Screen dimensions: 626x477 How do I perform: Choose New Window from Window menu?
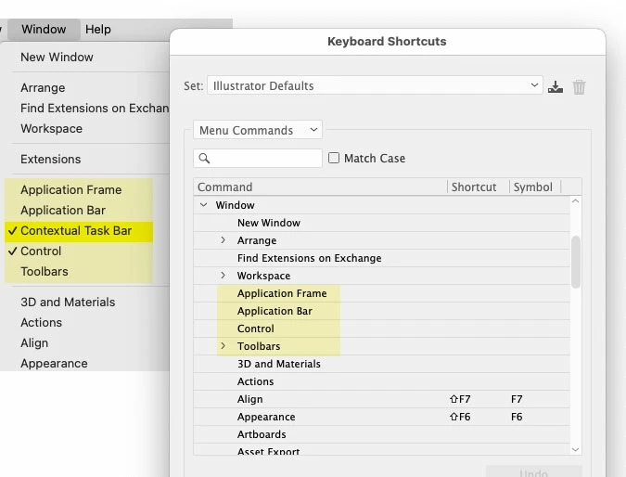coord(57,58)
